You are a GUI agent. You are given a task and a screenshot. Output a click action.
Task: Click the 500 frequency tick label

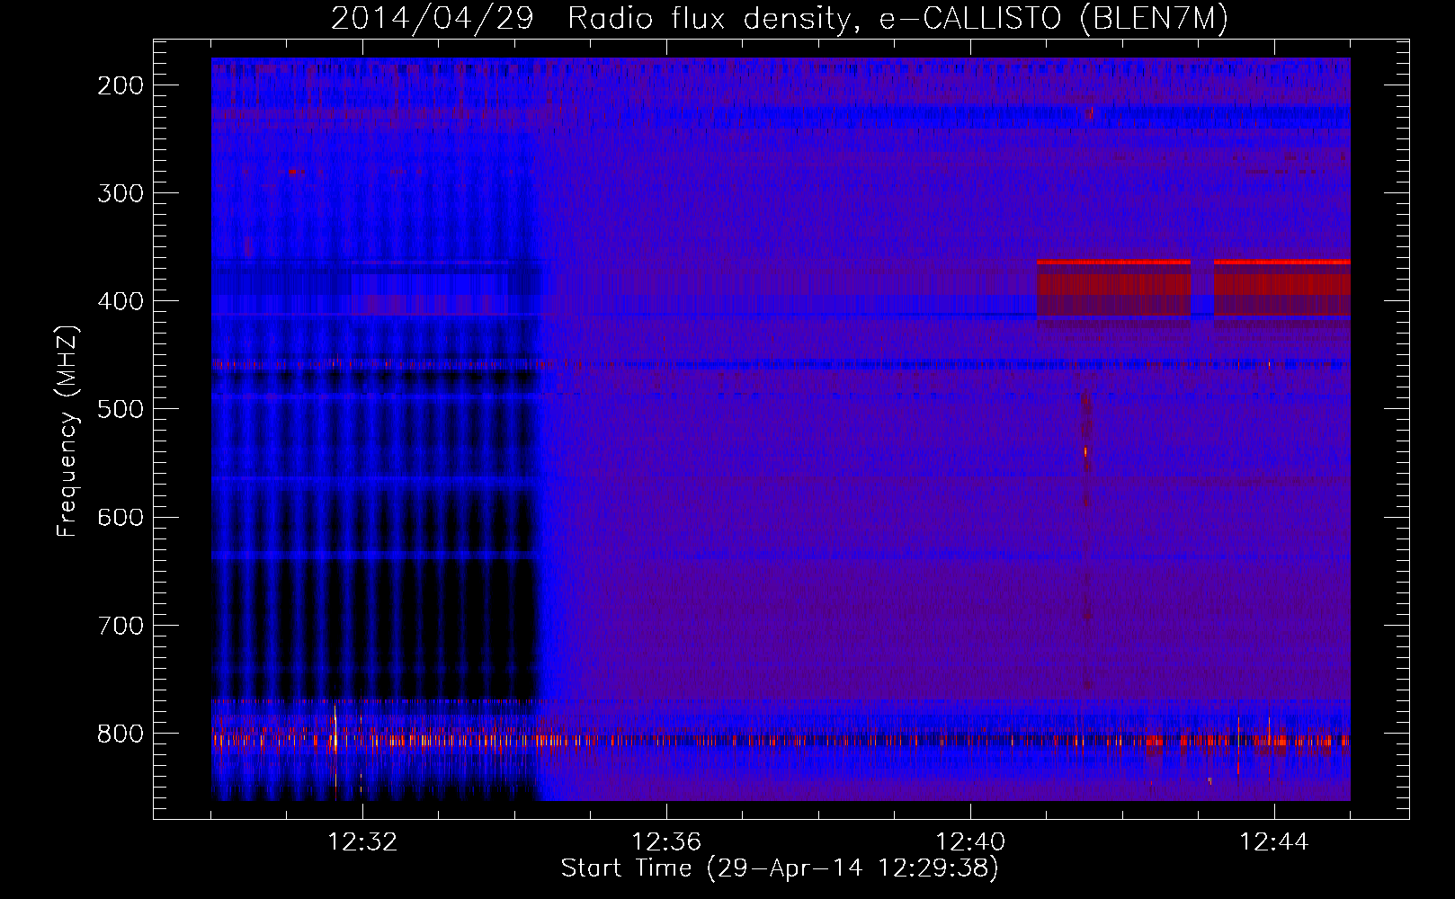[x=121, y=409]
